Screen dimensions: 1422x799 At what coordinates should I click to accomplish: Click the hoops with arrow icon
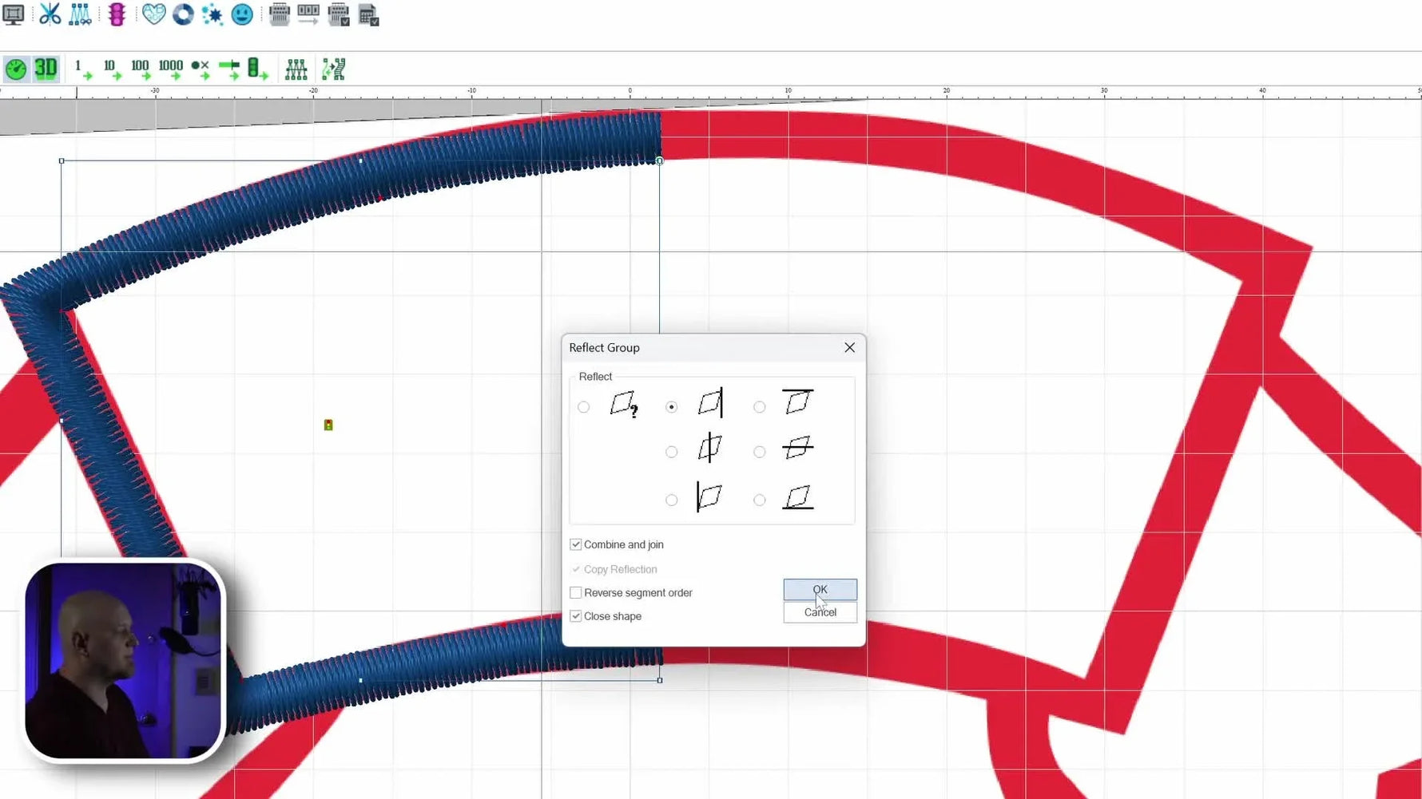click(x=308, y=14)
